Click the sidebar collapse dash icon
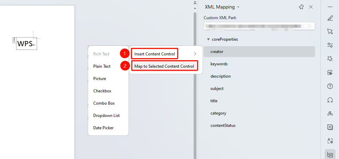The width and height of the screenshot is (339, 159). 330,7
